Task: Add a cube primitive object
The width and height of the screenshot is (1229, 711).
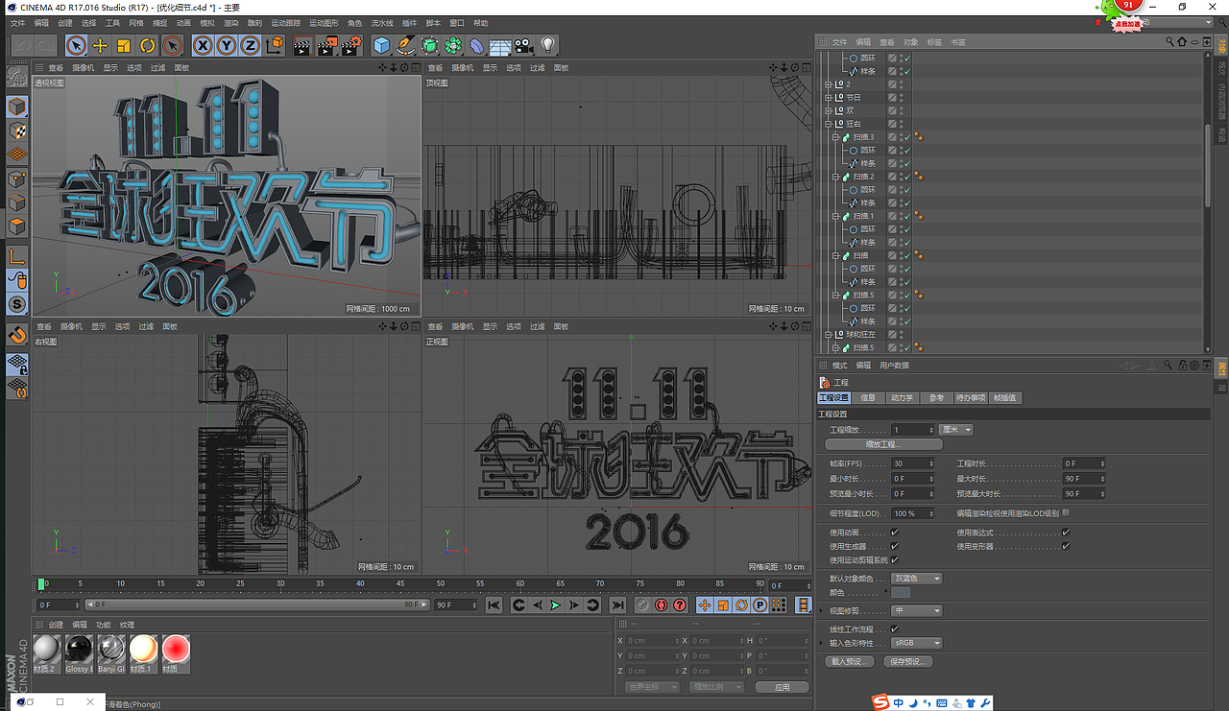Action: [x=382, y=45]
